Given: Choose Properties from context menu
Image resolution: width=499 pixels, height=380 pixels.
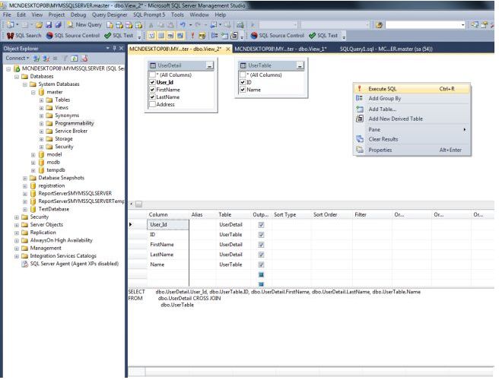Looking at the screenshot, I should (x=412, y=150).
